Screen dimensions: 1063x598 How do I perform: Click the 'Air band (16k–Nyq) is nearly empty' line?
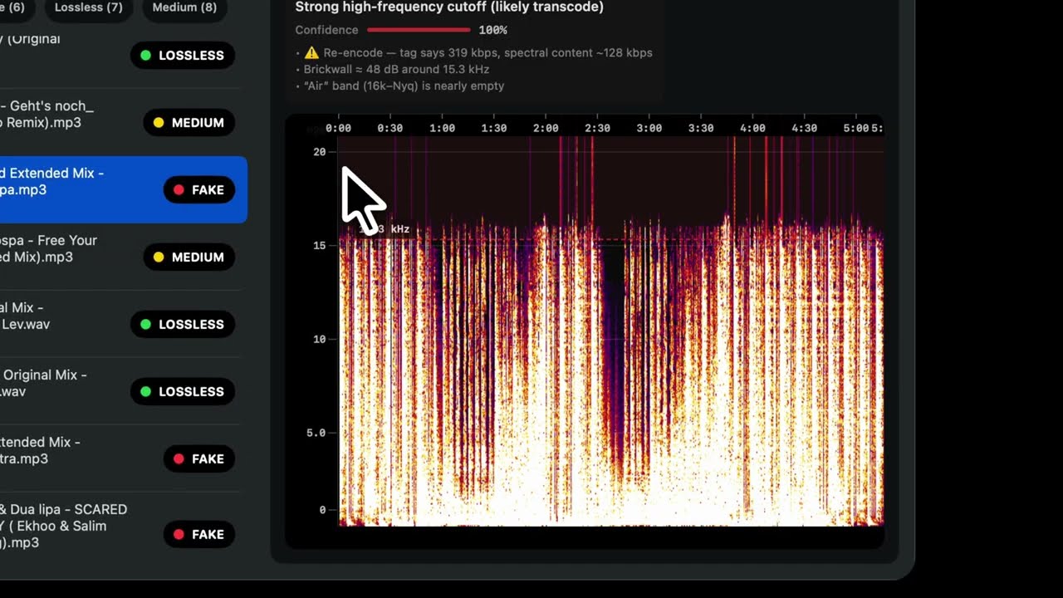[x=404, y=86]
